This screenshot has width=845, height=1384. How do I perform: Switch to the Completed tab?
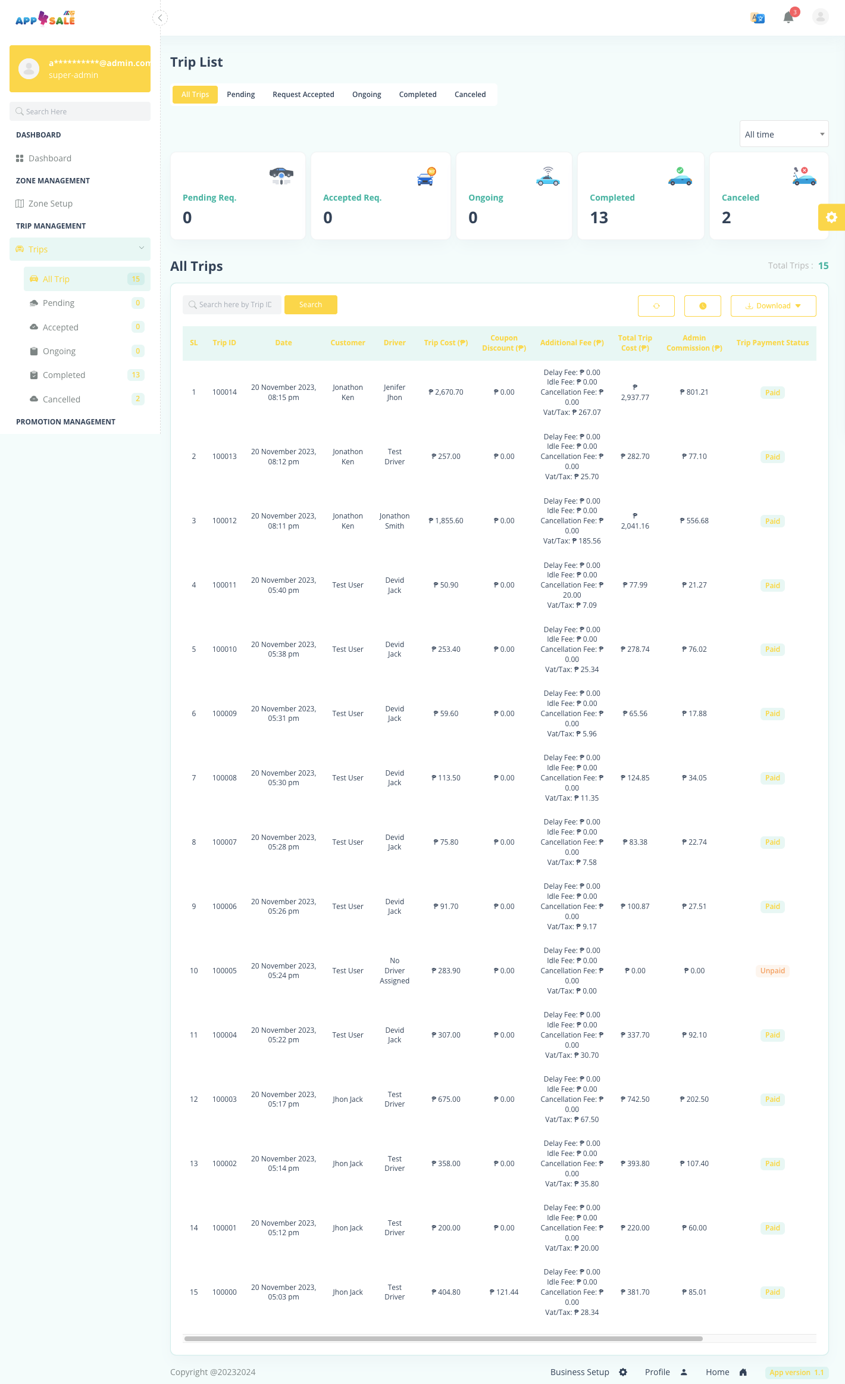(x=418, y=95)
